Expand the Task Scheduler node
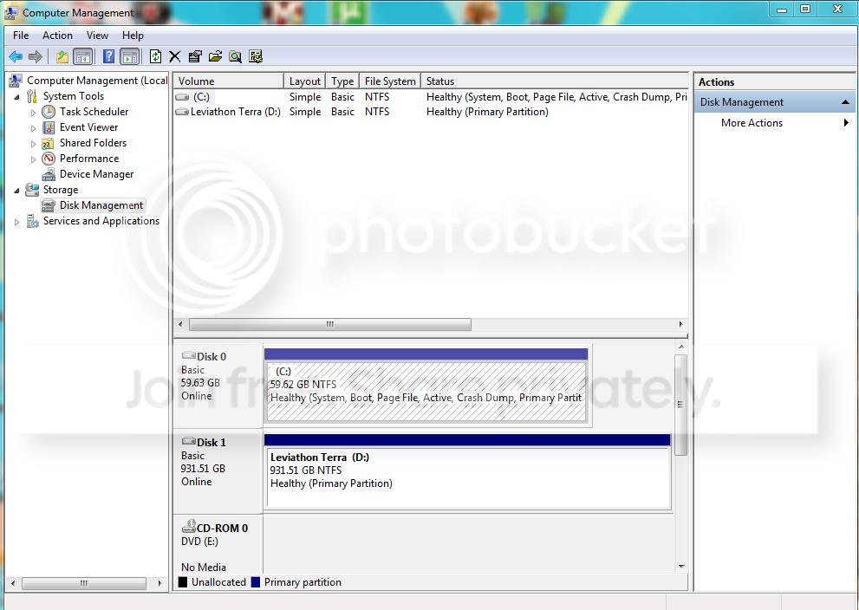Viewport: 859px width, 610px height. tap(34, 113)
